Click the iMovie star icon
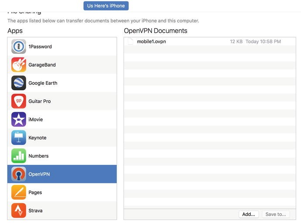Image resolution: width=301 pixels, height=223 pixels. 19,120
